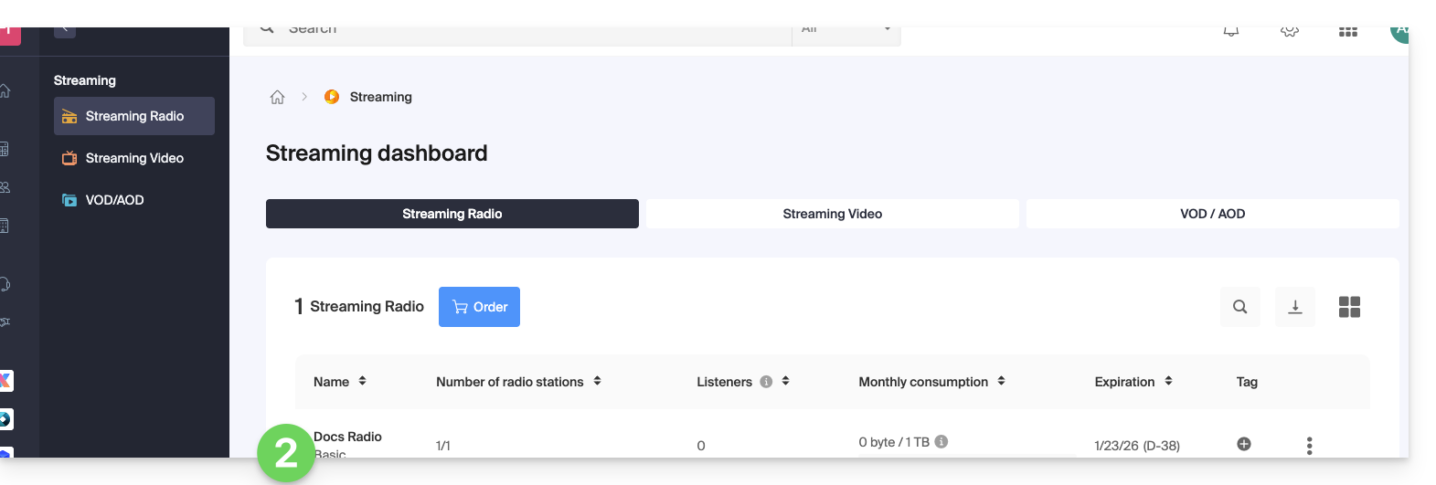Switch to VOD / AOD tab
1436x485 pixels.
point(1212,214)
